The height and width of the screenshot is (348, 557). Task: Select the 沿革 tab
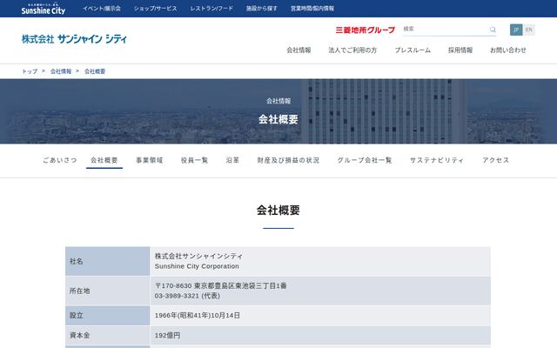232,160
